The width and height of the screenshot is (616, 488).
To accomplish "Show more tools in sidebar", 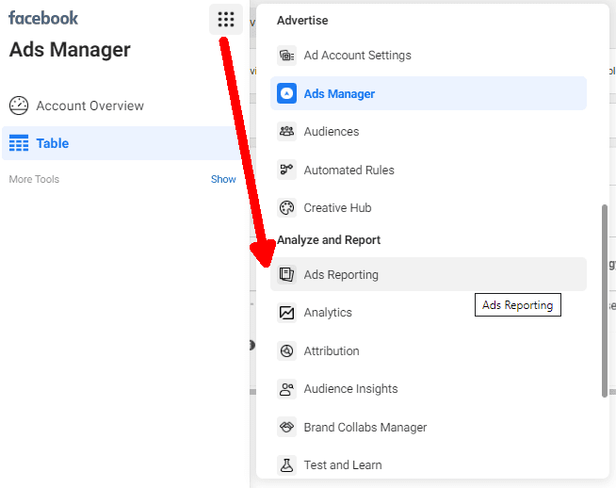I will pyautogui.click(x=223, y=179).
